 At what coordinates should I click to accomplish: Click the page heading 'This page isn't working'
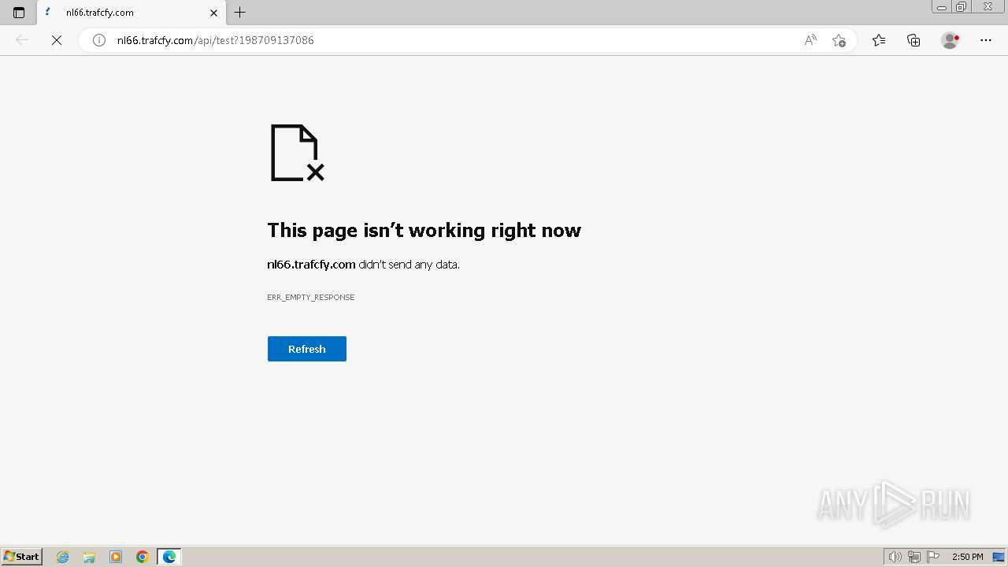[424, 230]
